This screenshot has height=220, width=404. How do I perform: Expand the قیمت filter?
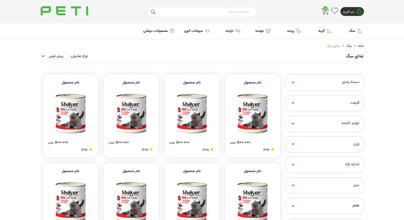(x=325, y=103)
